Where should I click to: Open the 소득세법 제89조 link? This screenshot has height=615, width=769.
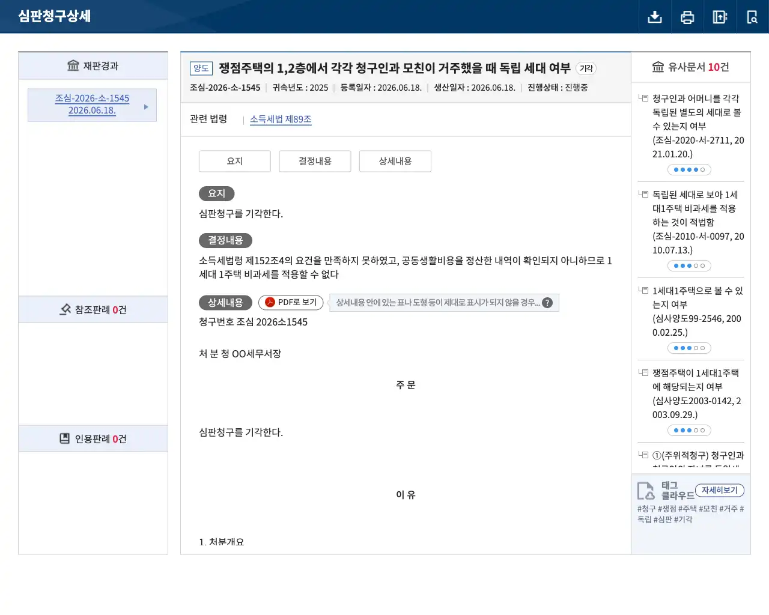pyautogui.click(x=281, y=119)
